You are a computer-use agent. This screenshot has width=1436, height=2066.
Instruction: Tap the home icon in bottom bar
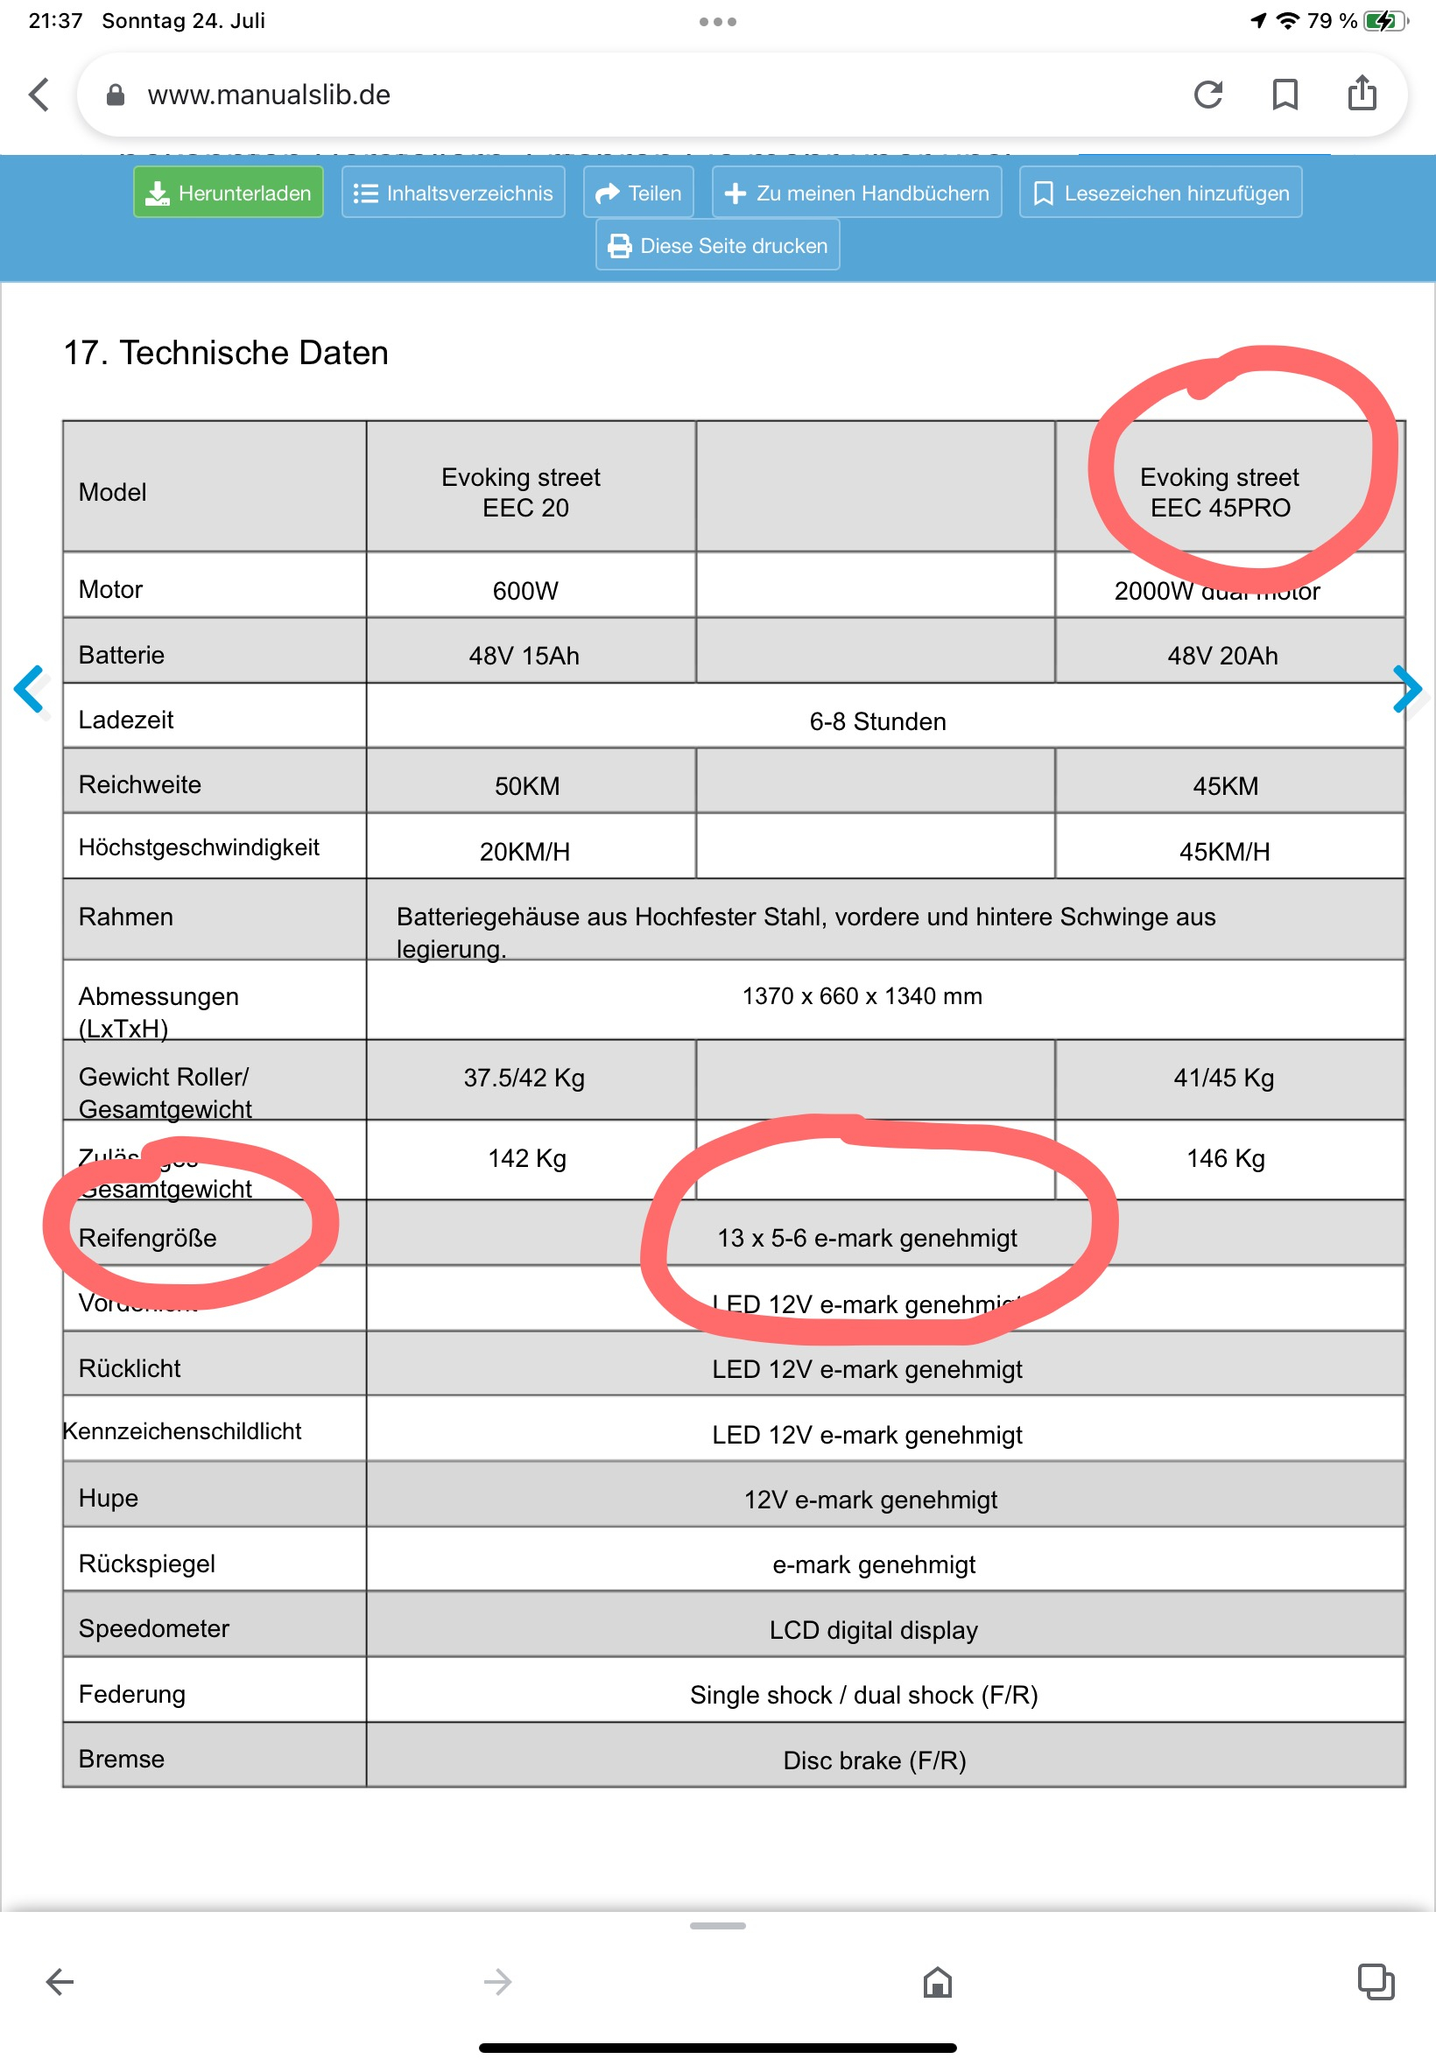click(x=938, y=1981)
